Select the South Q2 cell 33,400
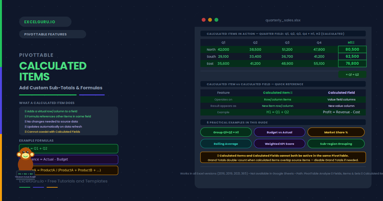The image size is (383, 201). (x=255, y=56)
